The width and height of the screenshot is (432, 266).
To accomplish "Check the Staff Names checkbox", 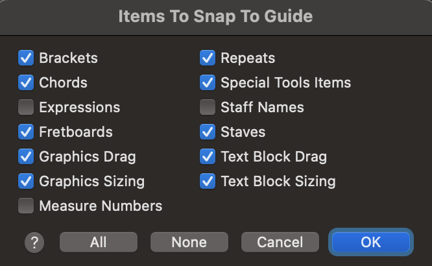I will click(208, 108).
